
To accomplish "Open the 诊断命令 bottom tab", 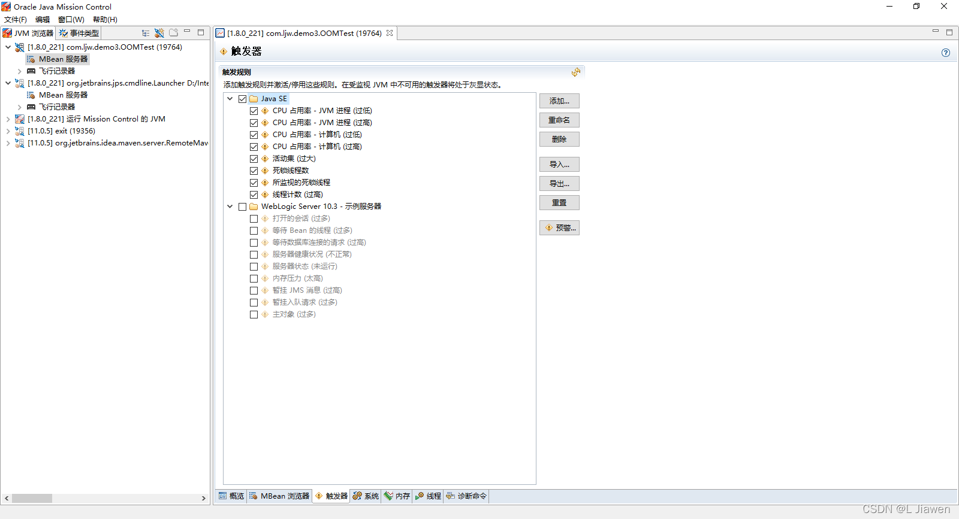I will [x=466, y=496].
